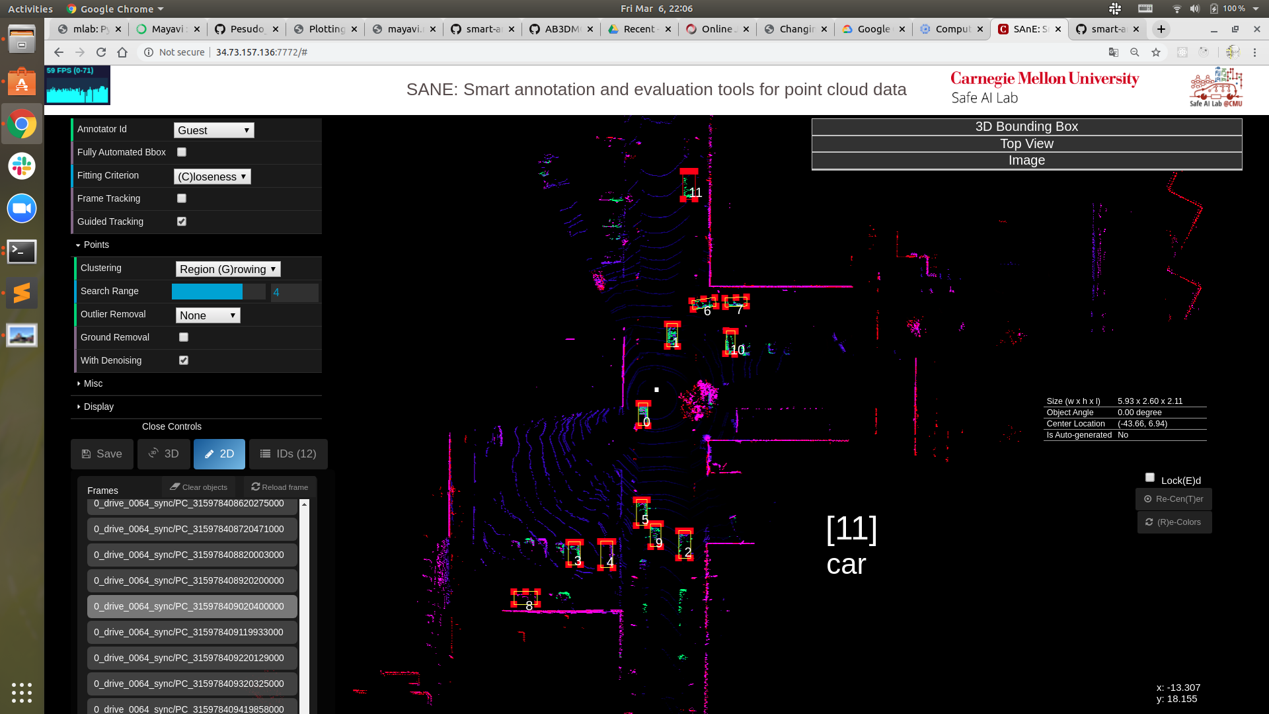Click the Image panel header

pyautogui.click(x=1026, y=160)
